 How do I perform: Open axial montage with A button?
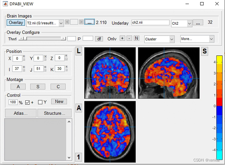18,87
